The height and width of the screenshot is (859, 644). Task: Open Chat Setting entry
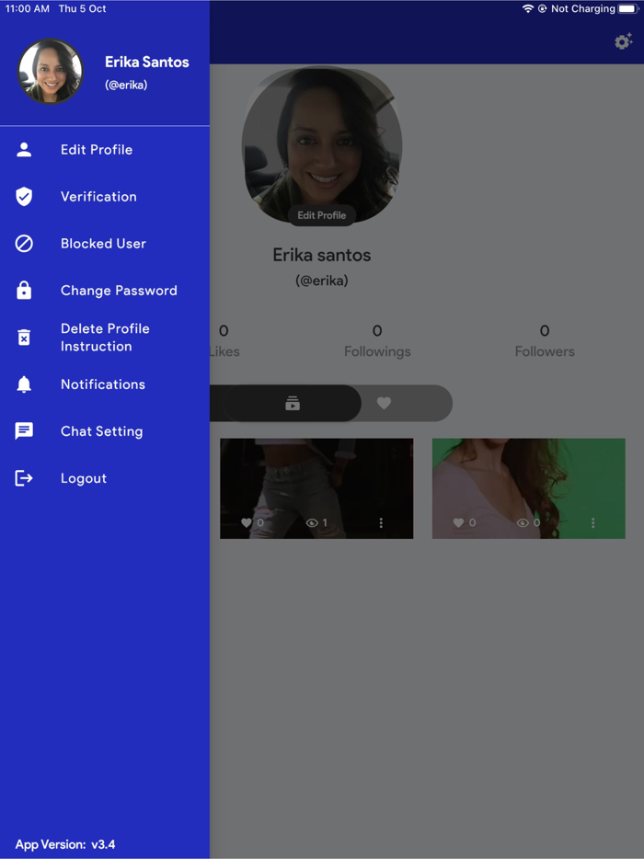(x=105, y=431)
